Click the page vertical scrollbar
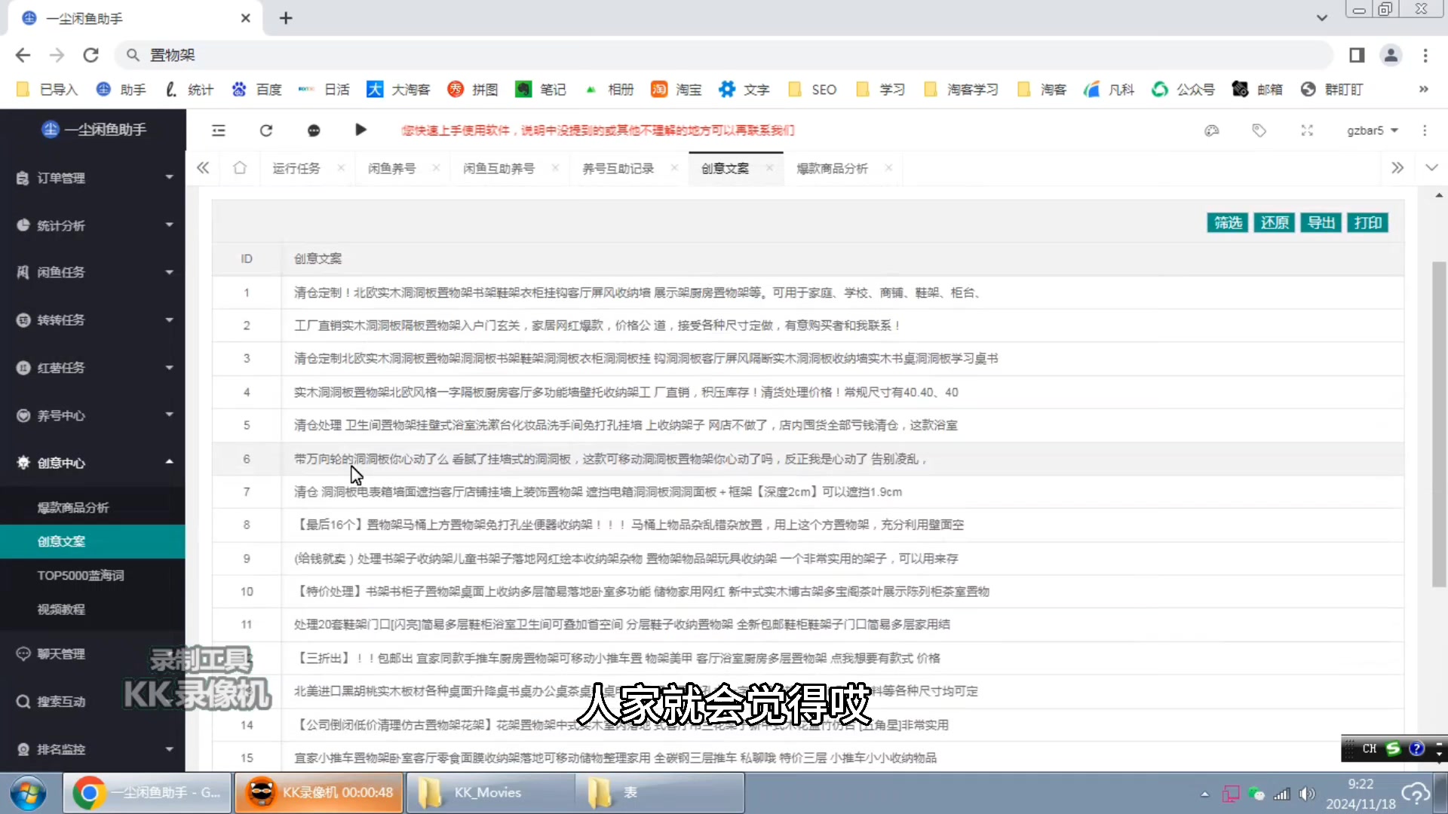The image size is (1448, 814). (x=1439, y=424)
